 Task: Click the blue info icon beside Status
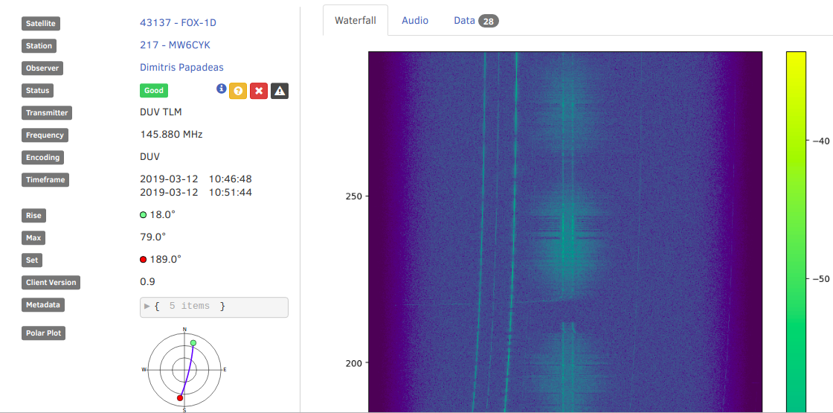click(x=221, y=89)
